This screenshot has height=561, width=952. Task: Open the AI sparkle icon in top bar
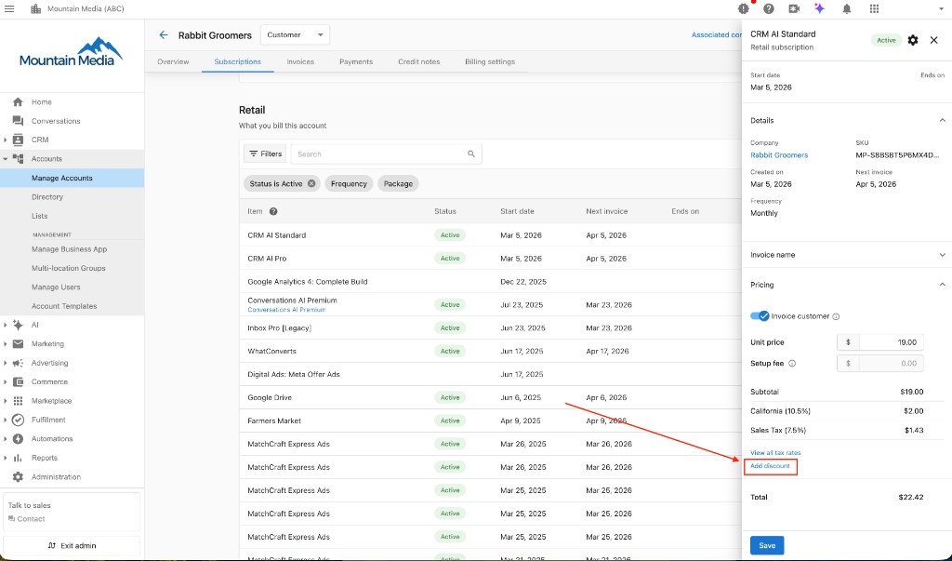820,8
